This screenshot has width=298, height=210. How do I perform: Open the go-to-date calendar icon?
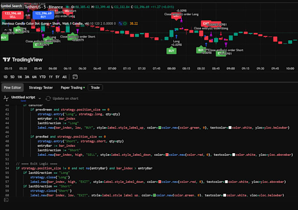(75, 77)
